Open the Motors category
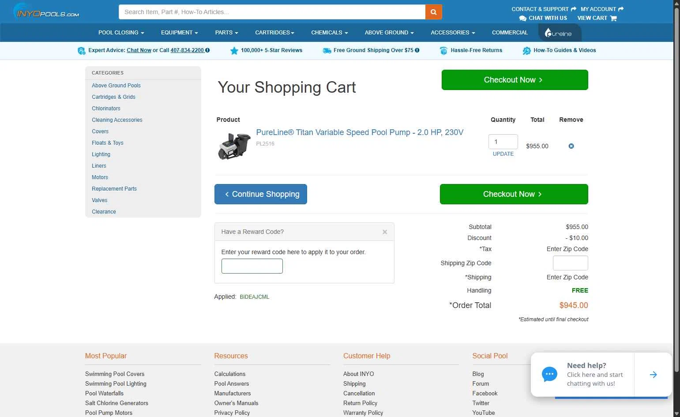Screen dimensions: 680x417 (100, 177)
